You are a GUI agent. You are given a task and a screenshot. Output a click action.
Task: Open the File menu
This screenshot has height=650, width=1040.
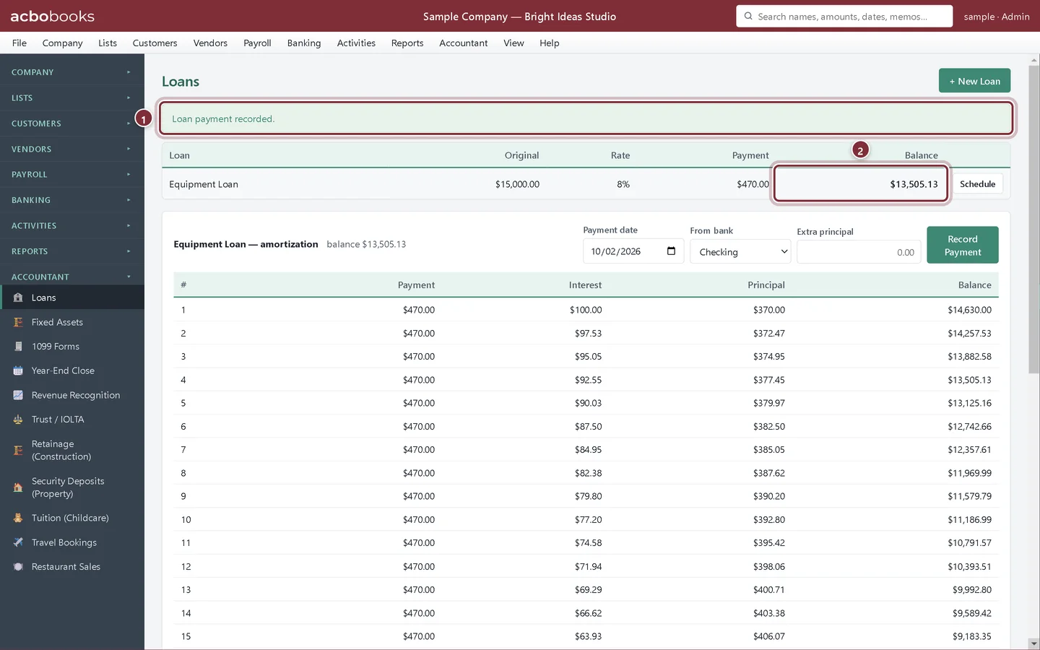pos(19,43)
